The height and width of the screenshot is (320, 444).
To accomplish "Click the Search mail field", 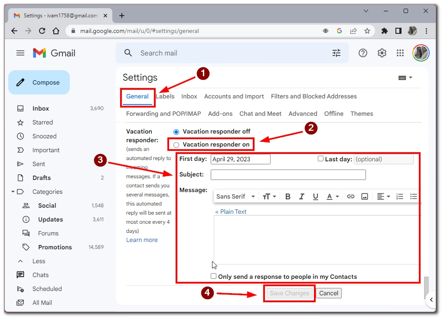I will pyautogui.click(x=232, y=53).
